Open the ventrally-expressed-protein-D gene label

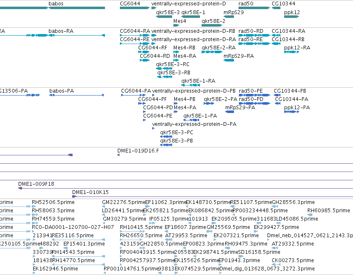(x=188, y=4)
